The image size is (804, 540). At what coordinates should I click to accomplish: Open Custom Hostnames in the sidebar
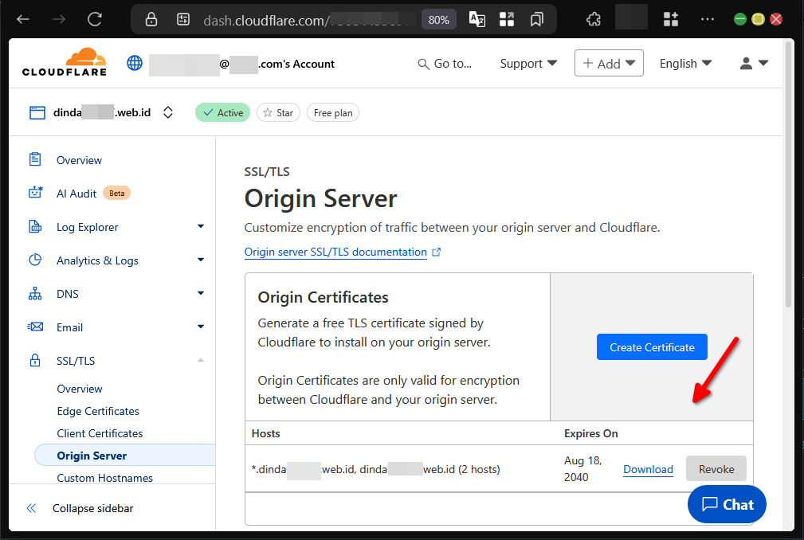pos(104,478)
